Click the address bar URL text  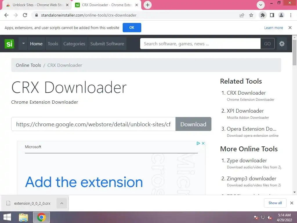[x=89, y=15]
